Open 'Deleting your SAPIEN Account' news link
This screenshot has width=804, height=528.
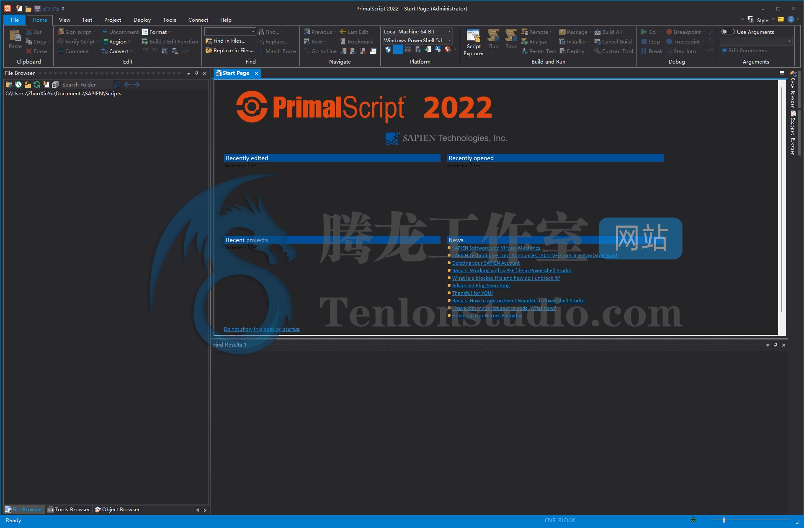tap(486, 263)
